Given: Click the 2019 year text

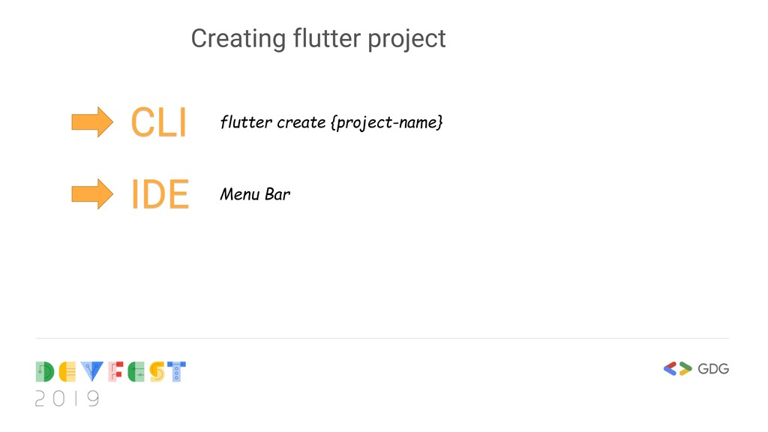Looking at the screenshot, I should (67, 398).
